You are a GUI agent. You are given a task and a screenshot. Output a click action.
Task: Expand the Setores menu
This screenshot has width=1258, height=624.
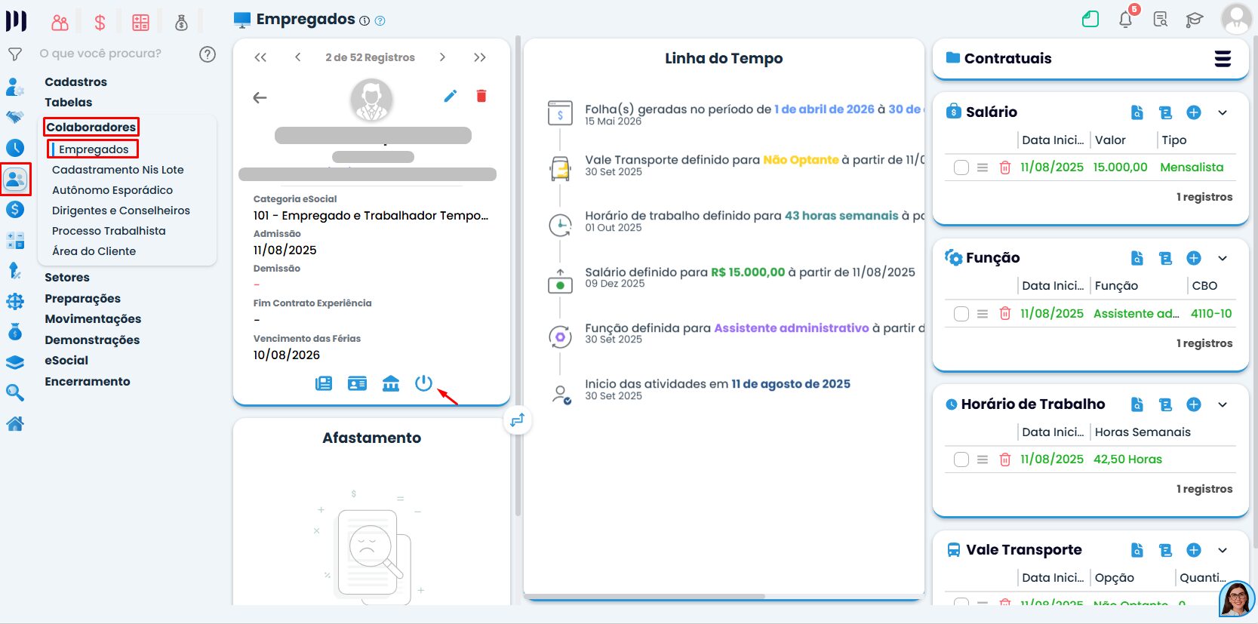tap(67, 278)
